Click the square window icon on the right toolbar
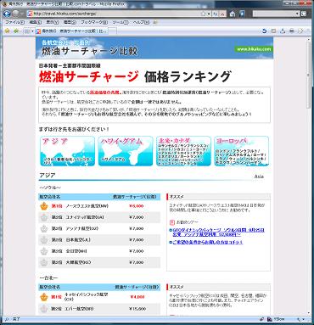 (273, 31)
